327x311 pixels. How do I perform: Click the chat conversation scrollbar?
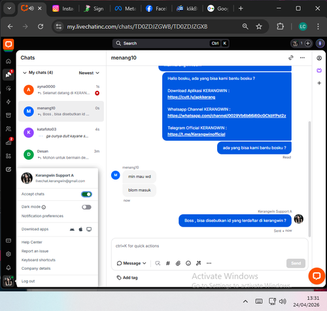click(309, 179)
